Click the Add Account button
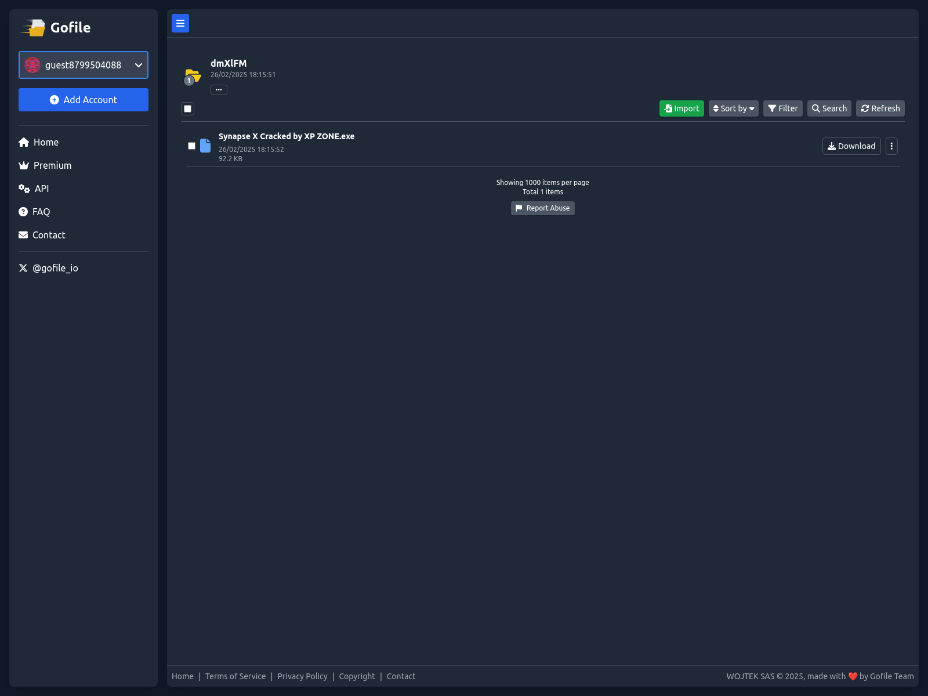 [84, 100]
